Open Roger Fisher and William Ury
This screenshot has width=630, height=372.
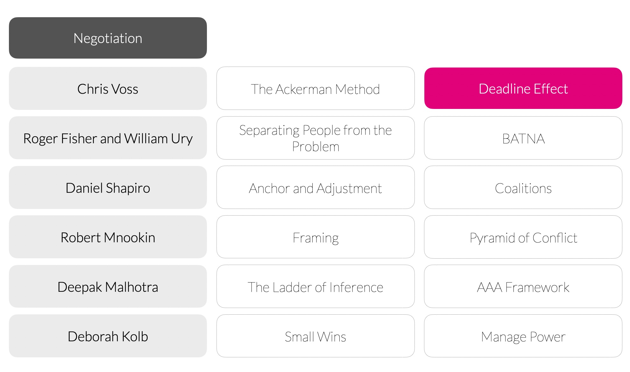coord(108,138)
